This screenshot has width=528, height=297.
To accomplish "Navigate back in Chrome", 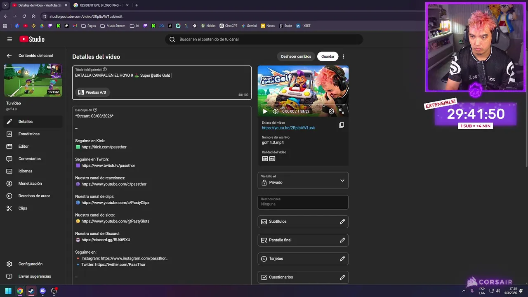I will pyautogui.click(x=5, y=16).
